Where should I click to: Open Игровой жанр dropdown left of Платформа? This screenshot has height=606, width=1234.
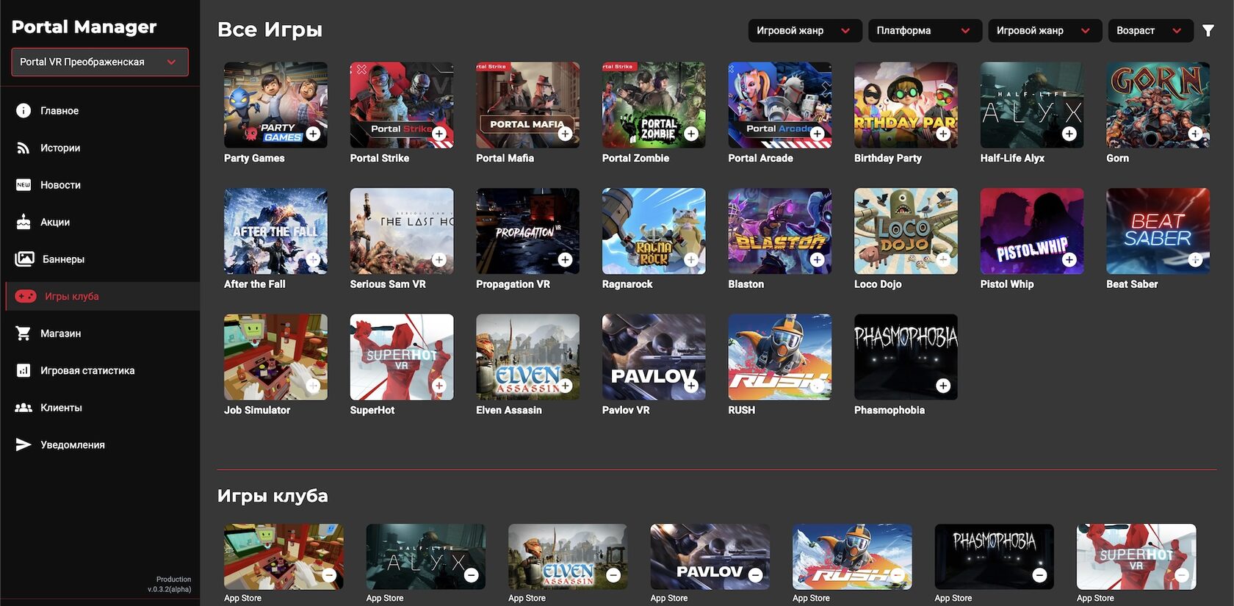pos(805,31)
